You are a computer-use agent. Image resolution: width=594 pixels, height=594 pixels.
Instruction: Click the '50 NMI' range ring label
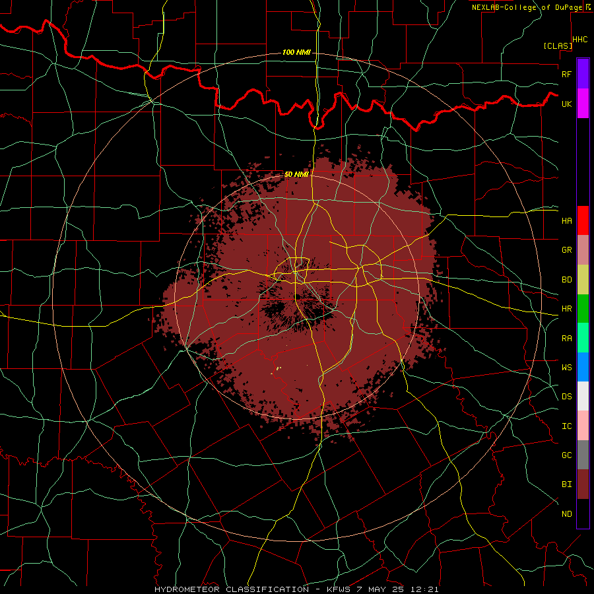click(x=296, y=174)
